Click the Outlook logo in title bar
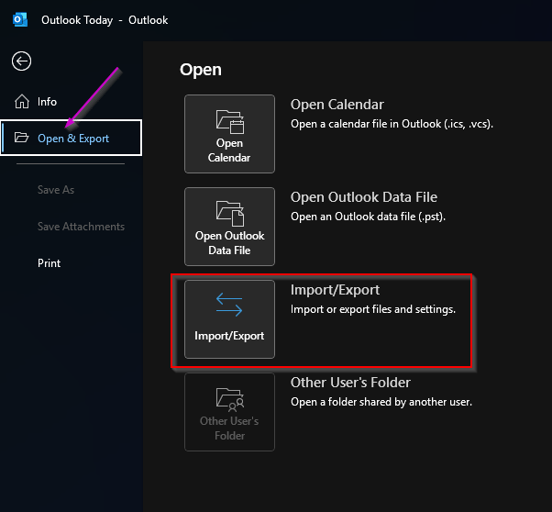 point(20,19)
